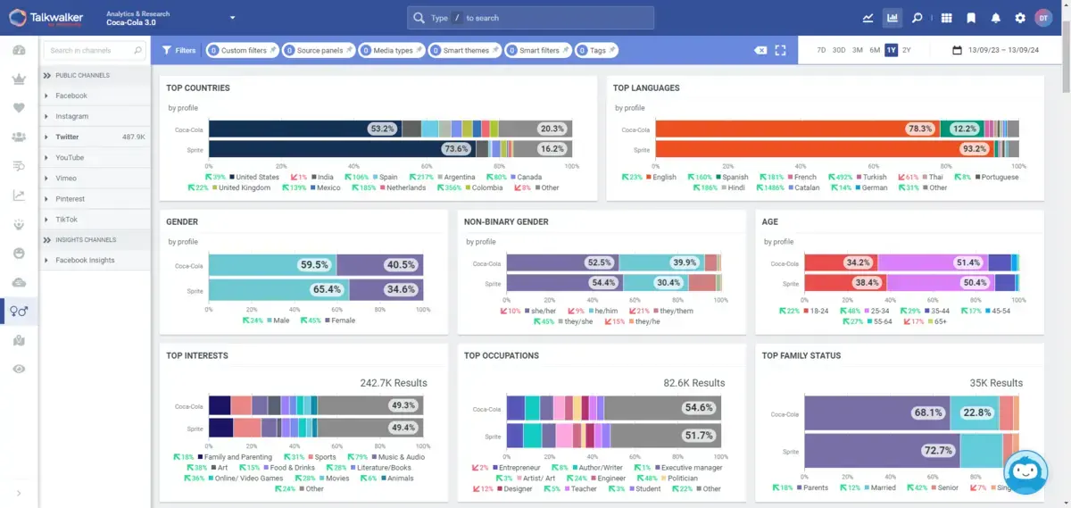Switch time range to 6M

[874, 50]
